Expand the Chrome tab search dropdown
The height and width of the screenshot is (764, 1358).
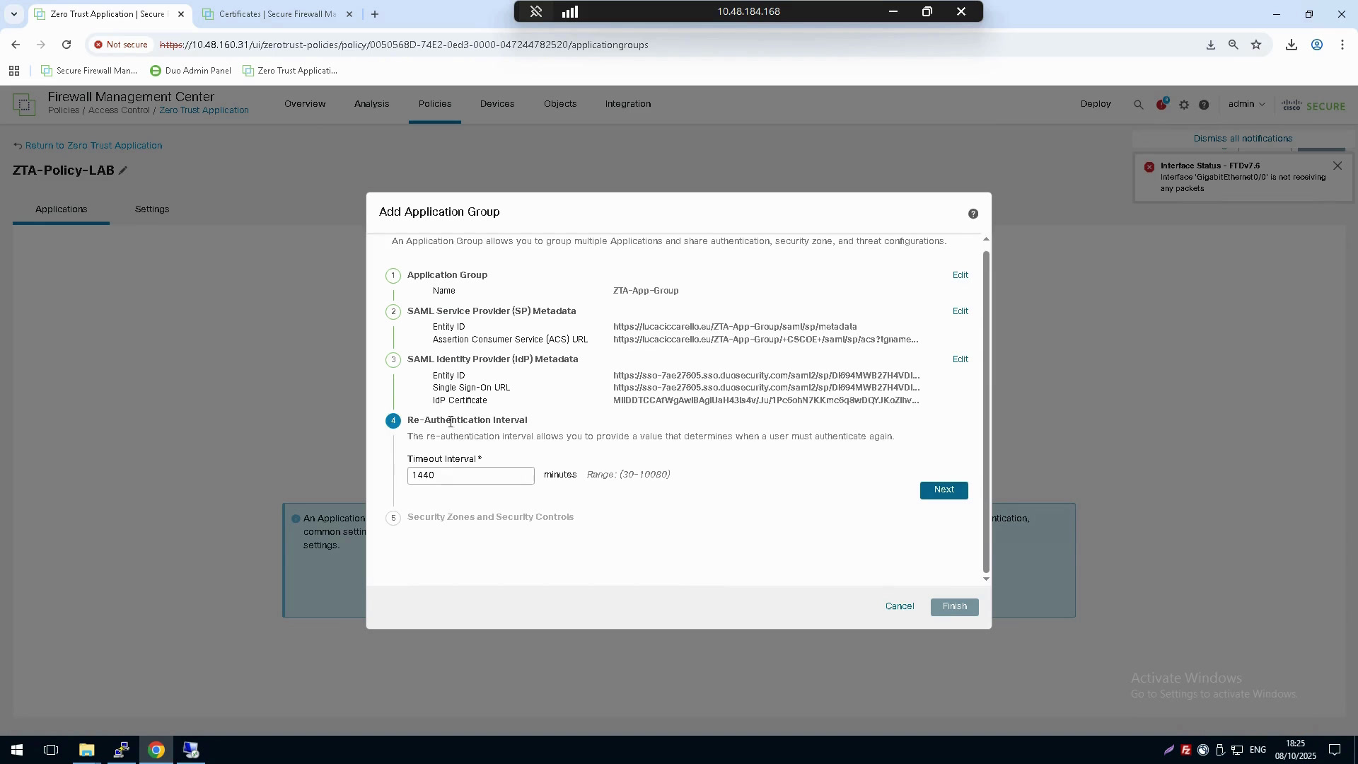point(13,13)
